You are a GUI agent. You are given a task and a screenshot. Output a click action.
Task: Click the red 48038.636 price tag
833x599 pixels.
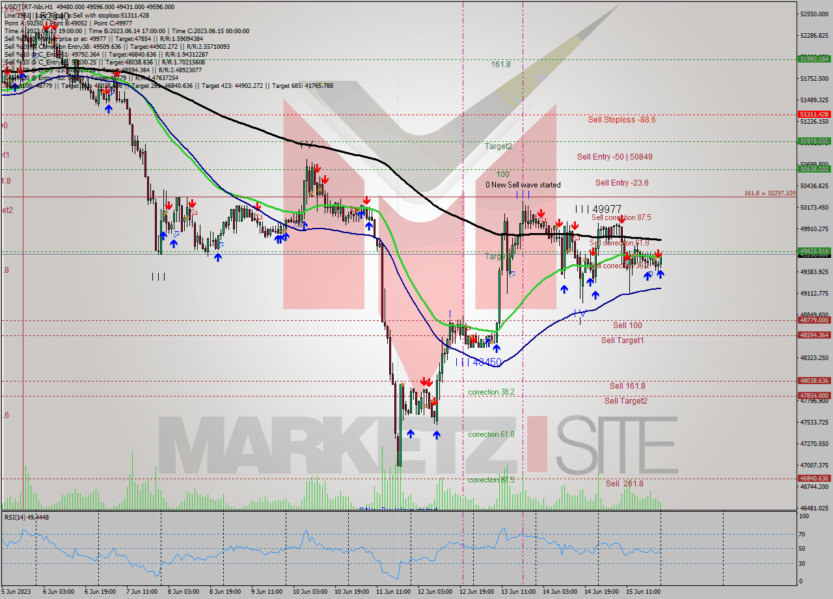pos(813,380)
